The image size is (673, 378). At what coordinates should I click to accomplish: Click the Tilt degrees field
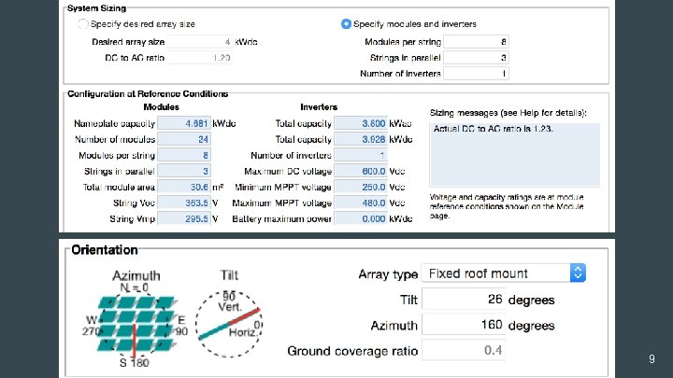[x=464, y=300]
